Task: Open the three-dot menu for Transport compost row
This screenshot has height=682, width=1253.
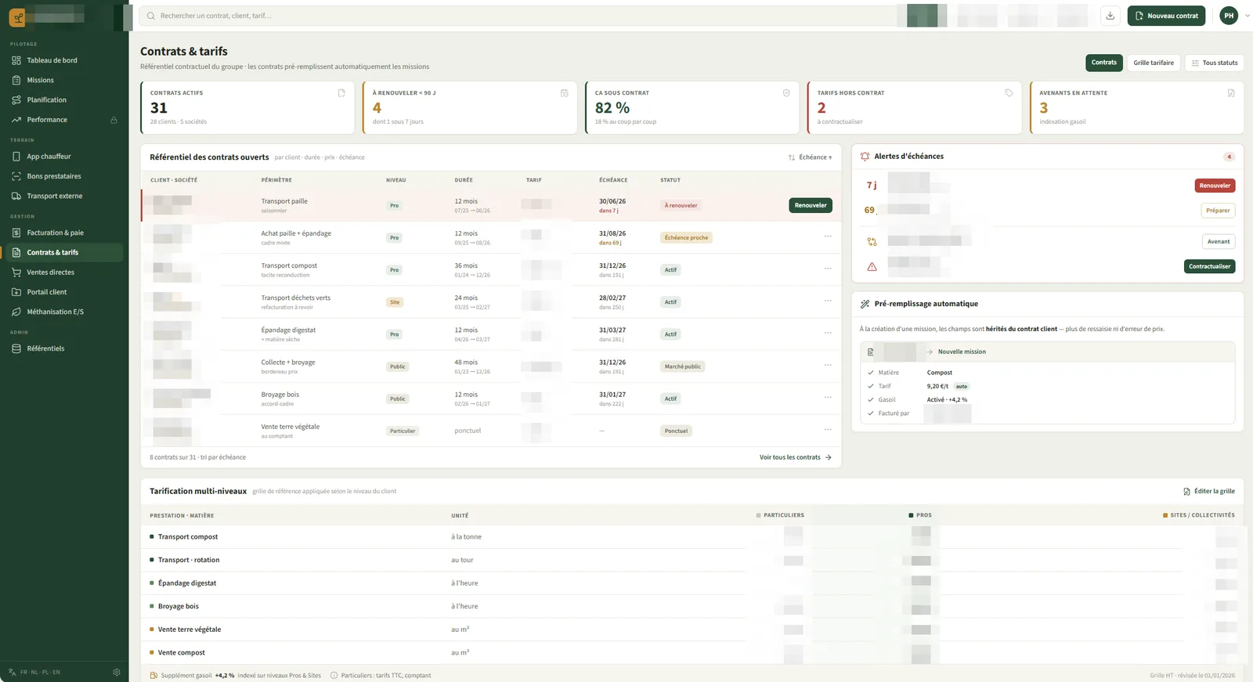Action: pyautogui.click(x=828, y=269)
